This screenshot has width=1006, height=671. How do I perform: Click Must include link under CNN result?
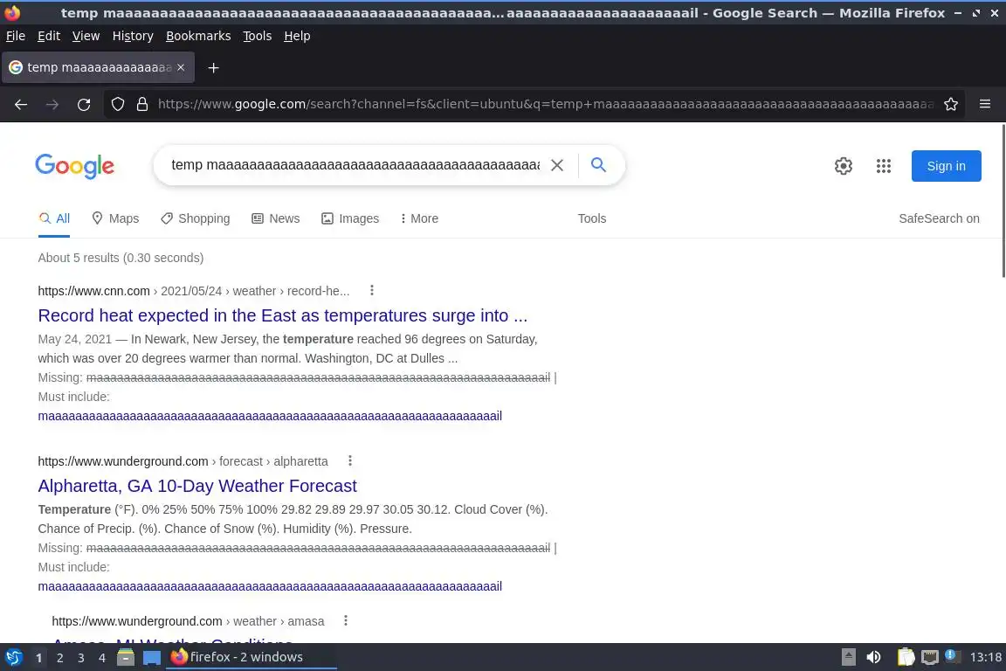point(270,416)
